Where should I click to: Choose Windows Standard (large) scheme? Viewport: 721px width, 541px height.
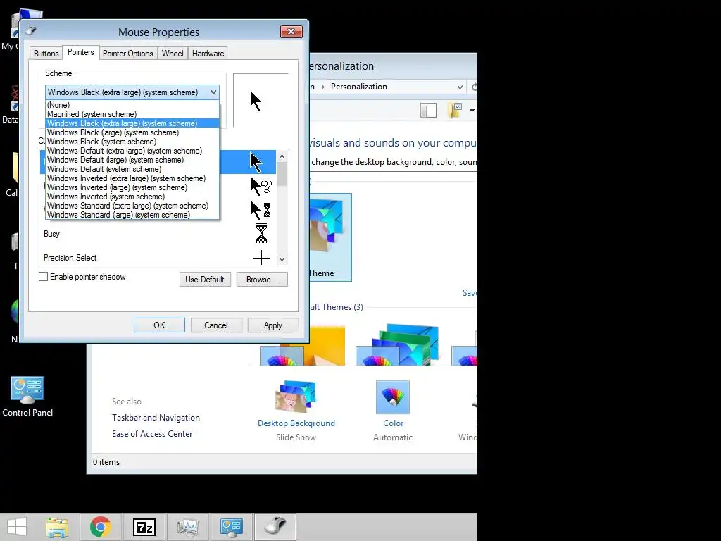coord(132,215)
